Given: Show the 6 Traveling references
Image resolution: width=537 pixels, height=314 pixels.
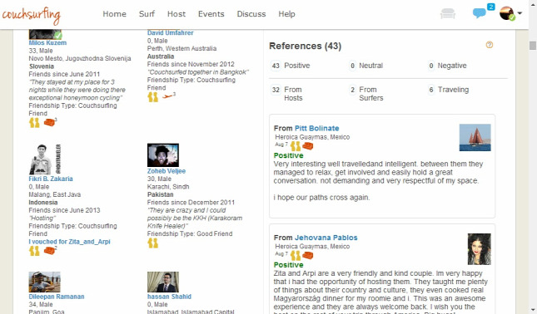Looking at the screenshot, I should (448, 90).
